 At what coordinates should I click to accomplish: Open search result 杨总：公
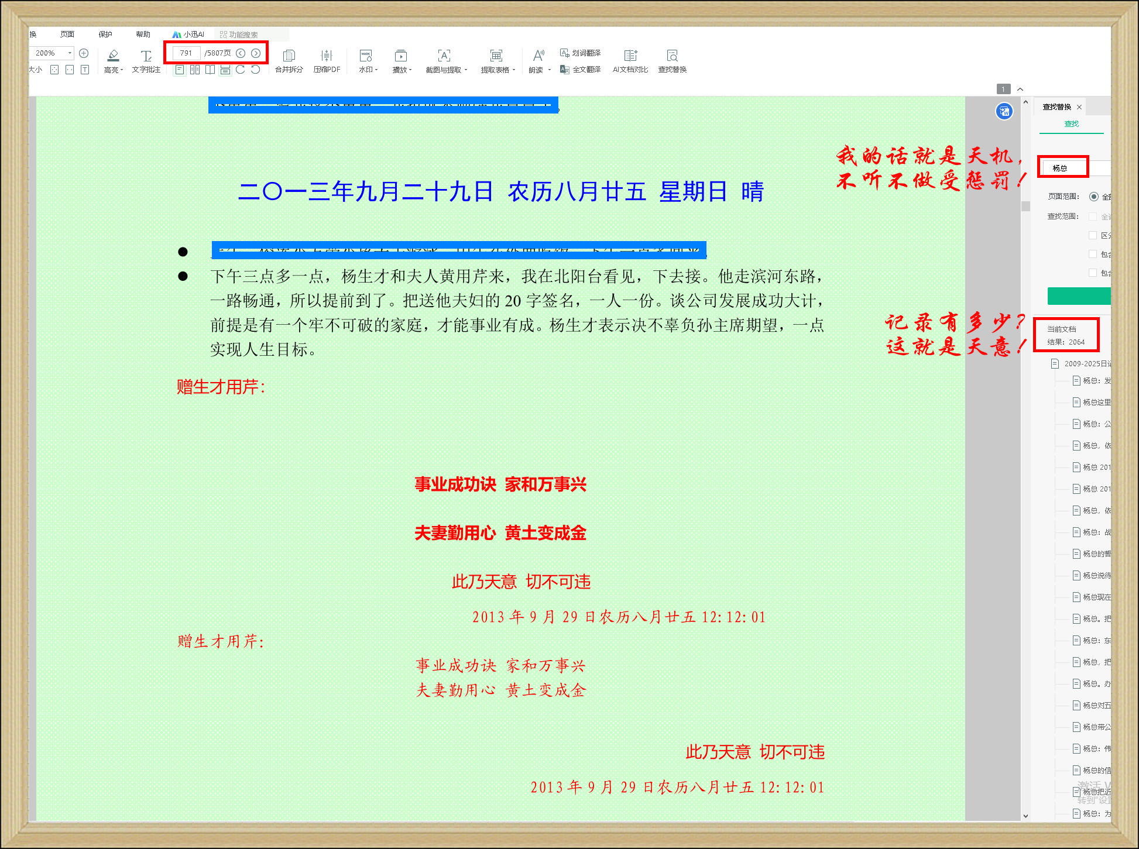coord(1093,424)
